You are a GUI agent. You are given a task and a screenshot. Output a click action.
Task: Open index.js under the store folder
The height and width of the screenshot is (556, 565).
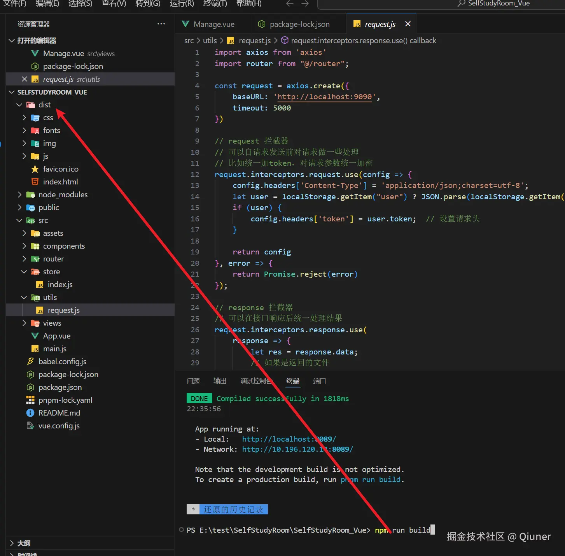[x=60, y=284]
